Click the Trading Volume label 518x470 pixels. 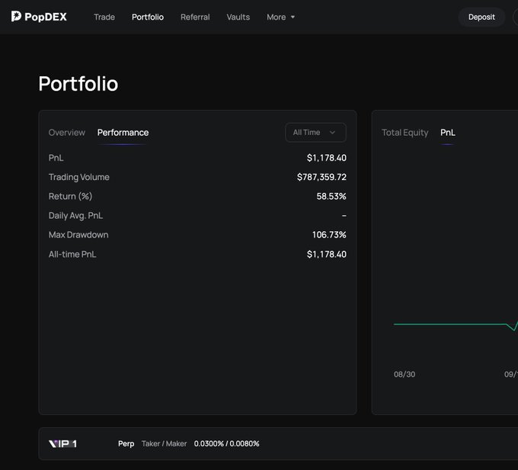pyautogui.click(x=79, y=177)
